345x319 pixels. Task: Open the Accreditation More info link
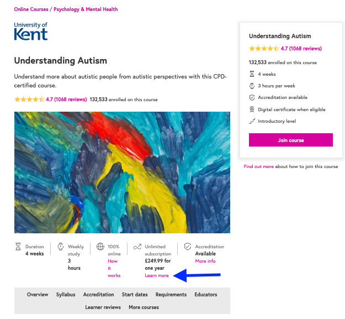pyautogui.click(x=205, y=261)
